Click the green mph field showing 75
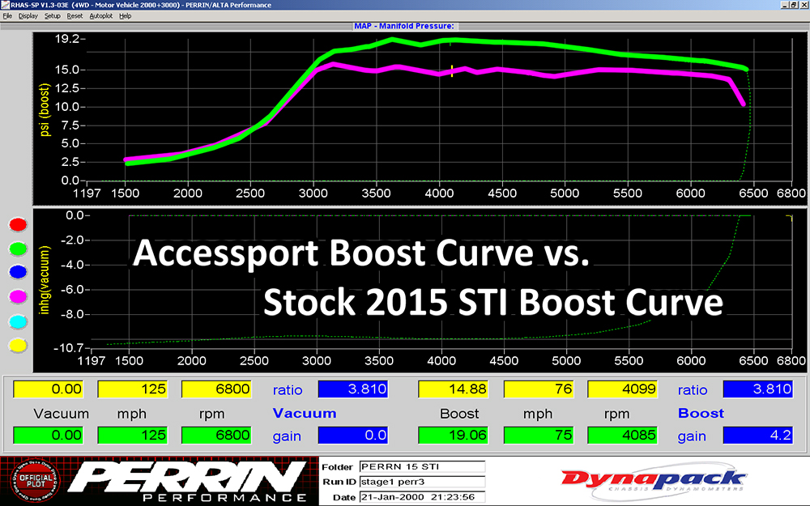Screen dimensions: 810x506 point(539,435)
